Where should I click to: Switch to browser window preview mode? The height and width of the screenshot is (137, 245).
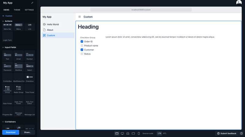point(117,133)
